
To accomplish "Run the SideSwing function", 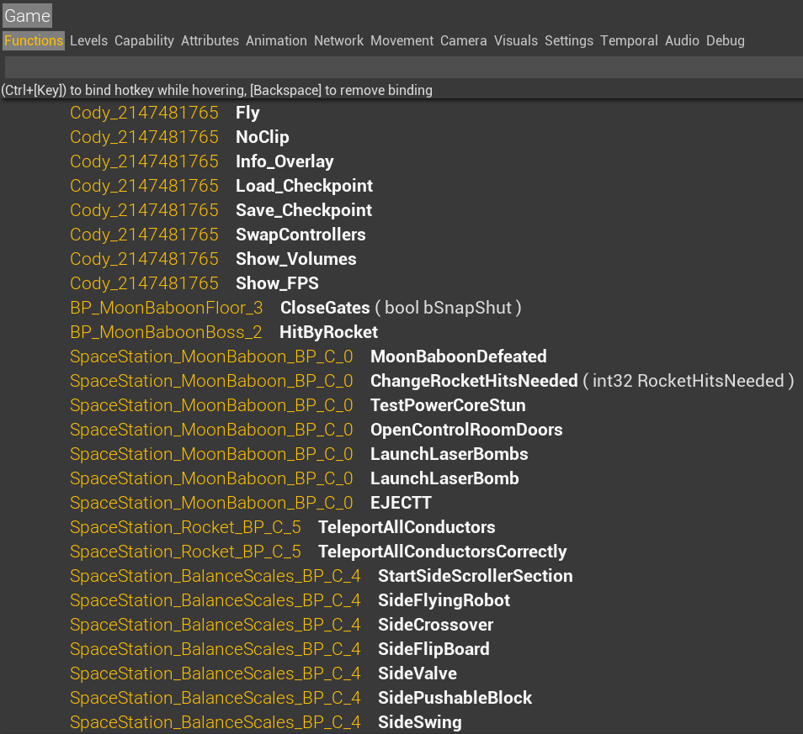I will [x=420, y=722].
